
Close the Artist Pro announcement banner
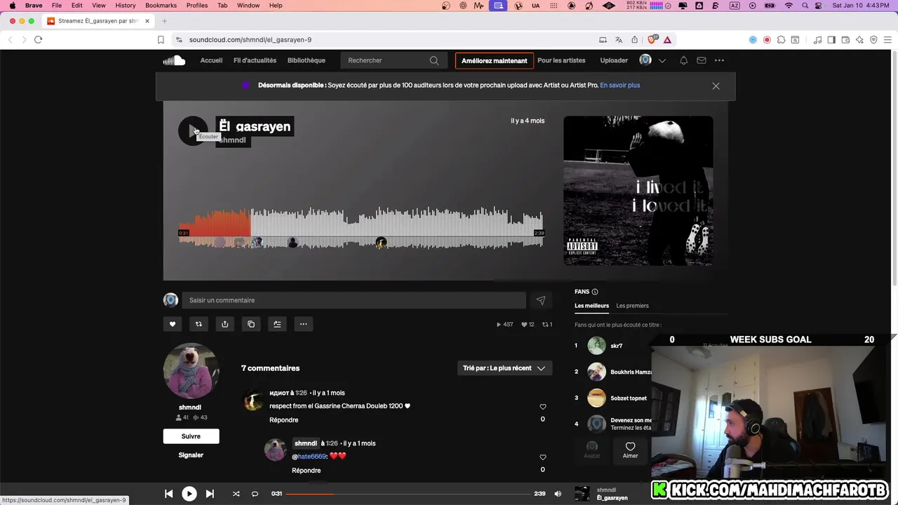click(x=716, y=86)
